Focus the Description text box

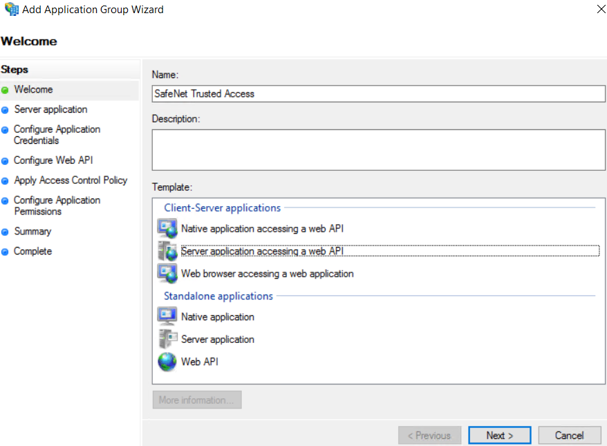(379, 150)
